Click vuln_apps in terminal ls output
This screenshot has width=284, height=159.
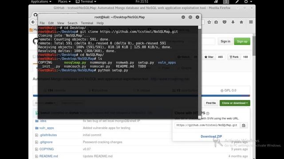(x=167, y=63)
